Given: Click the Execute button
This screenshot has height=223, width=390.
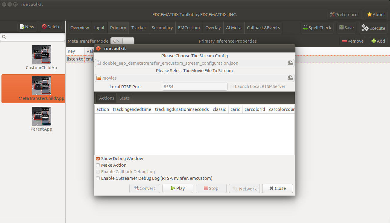Looking at the screenshot, I should point(373,28).
